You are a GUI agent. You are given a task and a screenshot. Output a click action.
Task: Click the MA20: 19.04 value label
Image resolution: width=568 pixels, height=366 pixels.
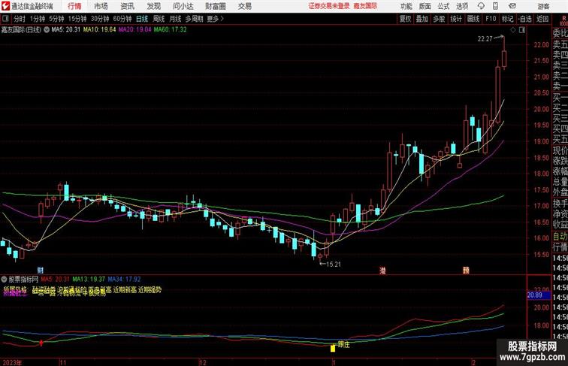coord(134,30)
